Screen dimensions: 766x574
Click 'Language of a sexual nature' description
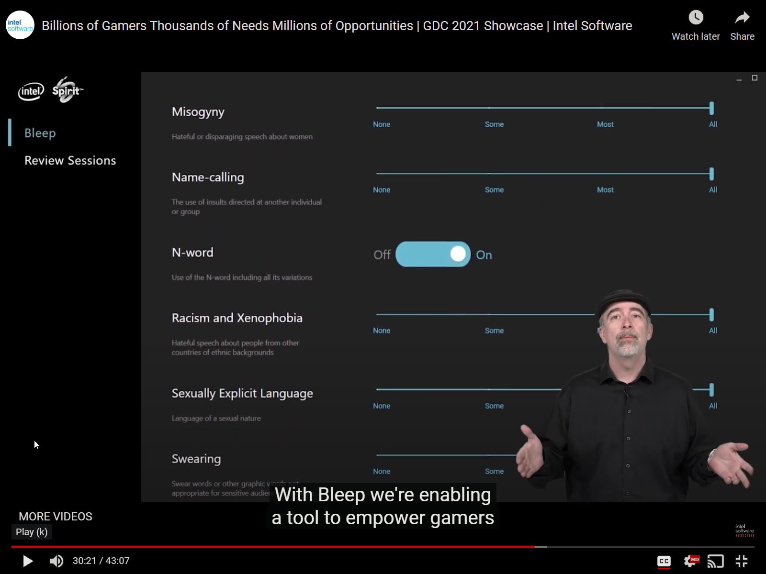(x=216, y=419)
